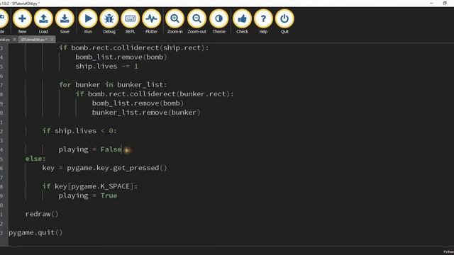Open the Load file button
Viewport: 454px width, 255px height.
43,21
